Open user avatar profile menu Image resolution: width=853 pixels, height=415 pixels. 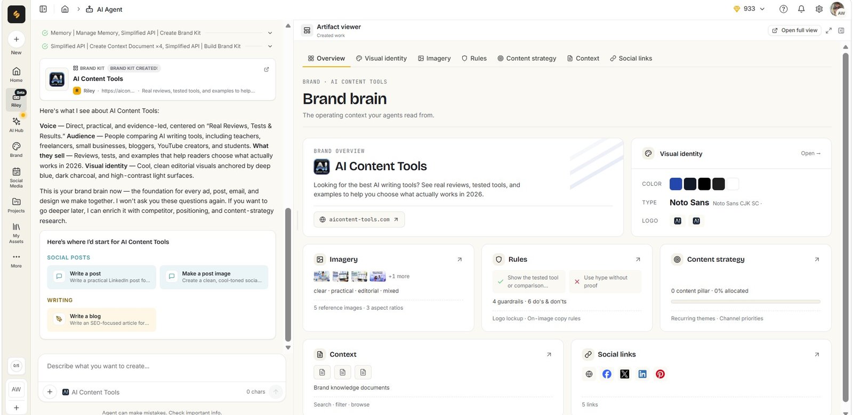(x=838, y=9)
